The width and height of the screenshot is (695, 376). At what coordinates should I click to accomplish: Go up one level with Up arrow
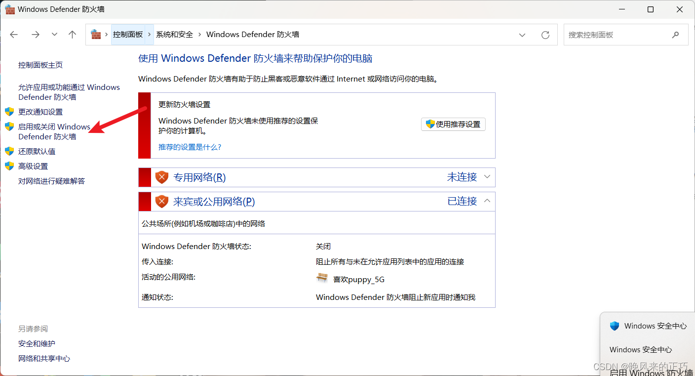73,35
